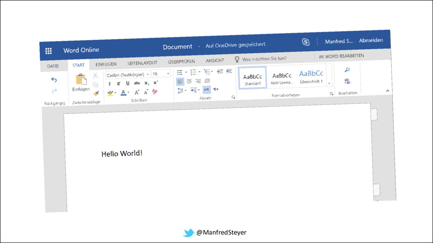The image size is (433, 243).
Task: Toggle right-to-left text direction
Action: tap(216, 89)
